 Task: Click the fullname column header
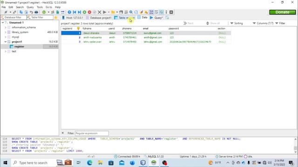point(94,28)
